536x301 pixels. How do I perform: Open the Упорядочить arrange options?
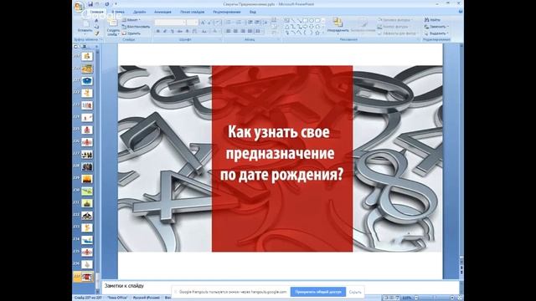point(338,26)
